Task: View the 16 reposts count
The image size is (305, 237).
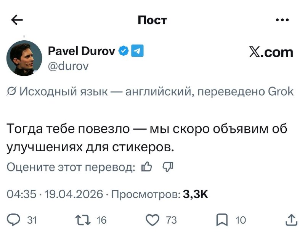Action: point(101,220)
